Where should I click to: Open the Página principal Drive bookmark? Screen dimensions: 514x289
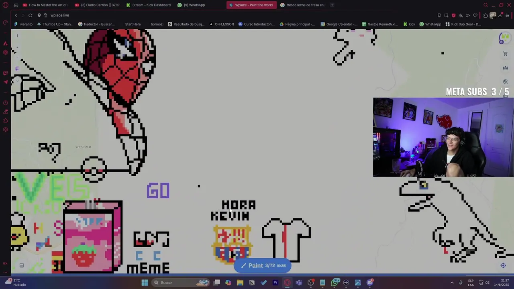[x=297, y=24]
